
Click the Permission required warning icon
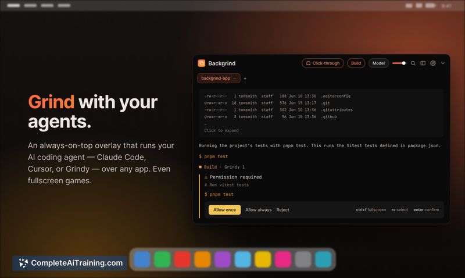(206, 177)
